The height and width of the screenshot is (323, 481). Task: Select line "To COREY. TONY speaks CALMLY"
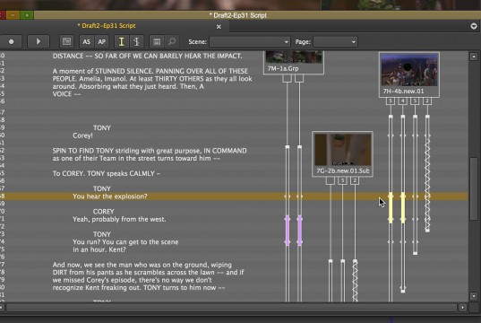tap(107, 174)
